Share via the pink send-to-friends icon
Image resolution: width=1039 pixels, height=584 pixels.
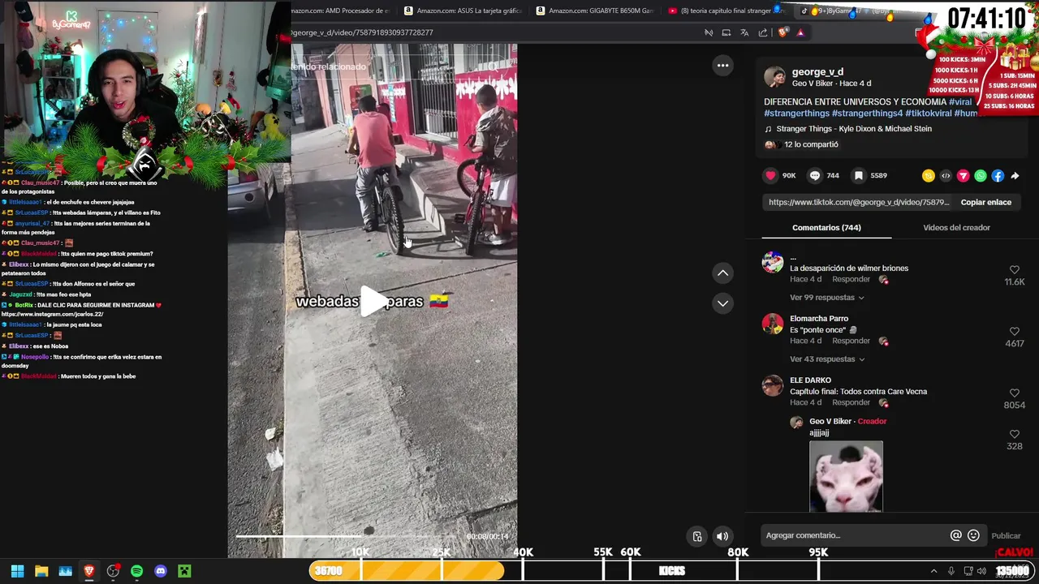point(964,175)
